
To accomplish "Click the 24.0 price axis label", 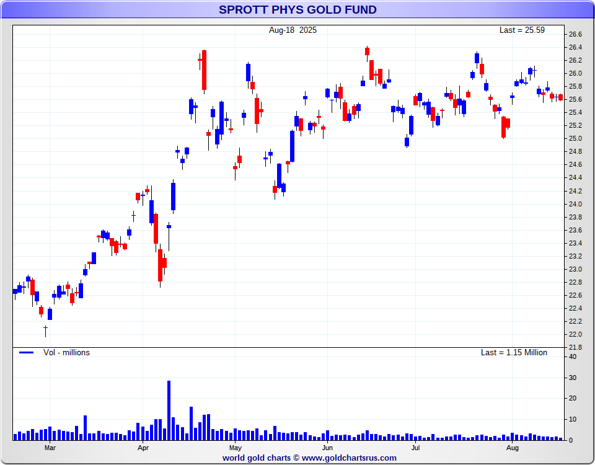I will [x=575, y=204].
